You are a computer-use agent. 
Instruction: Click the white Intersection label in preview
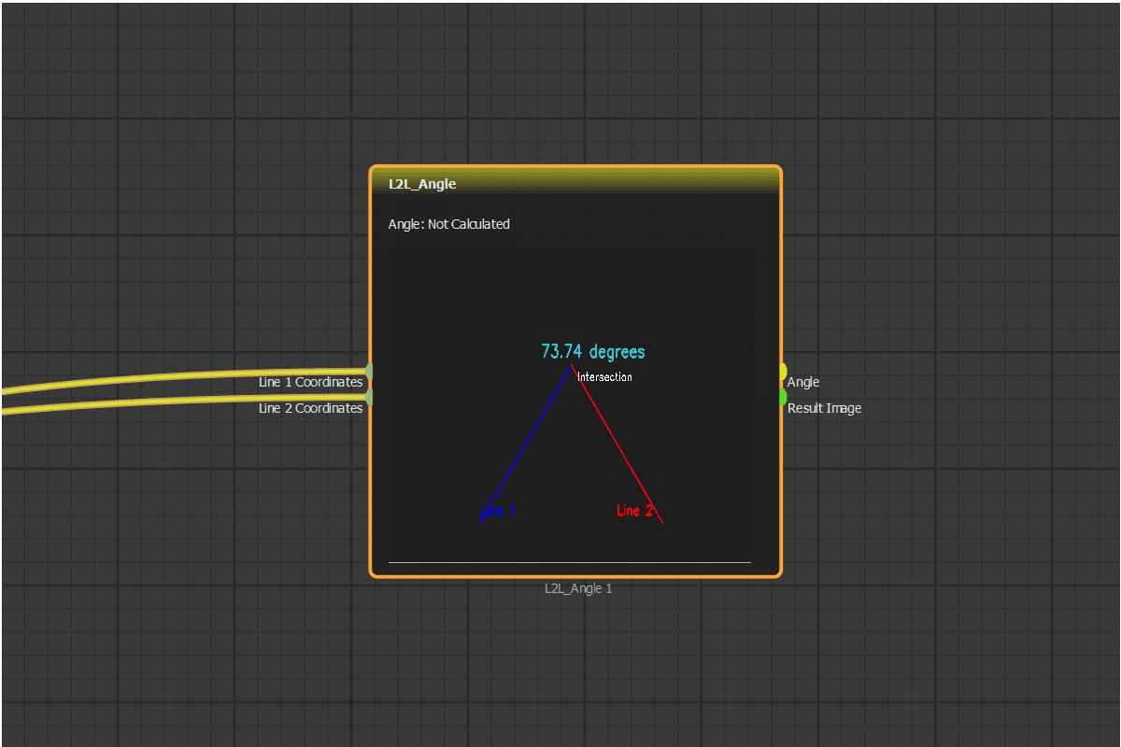[x=605, y=377]
